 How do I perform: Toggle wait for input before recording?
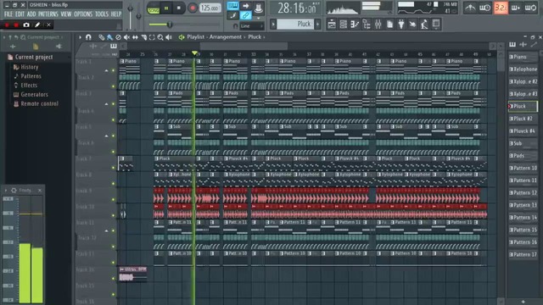tap(485, 8)
